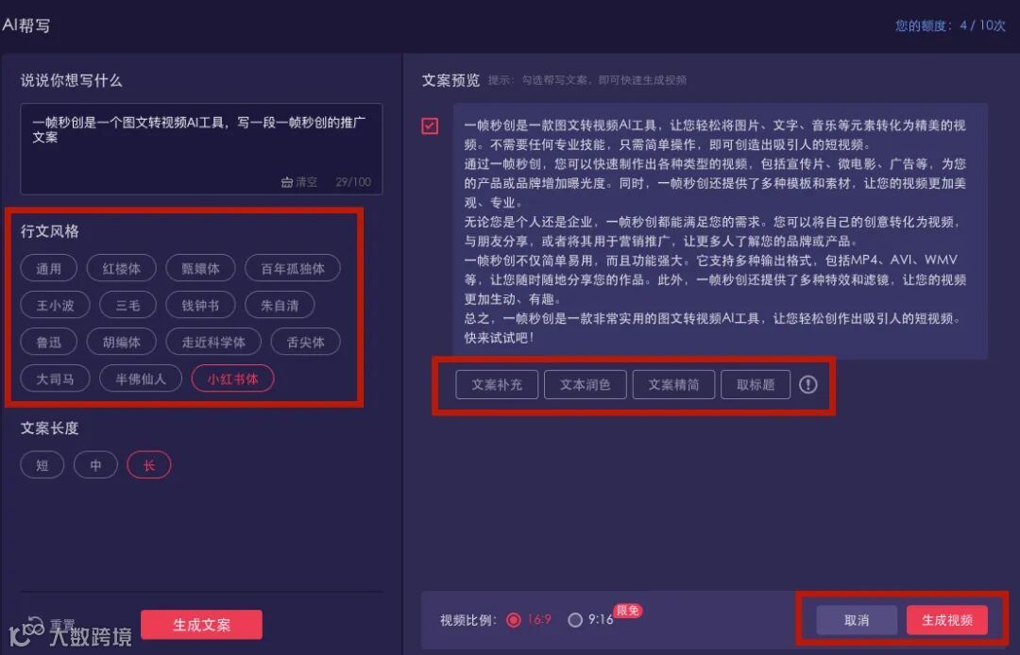The width and height of the screenshot is (1020, 655).
Task: Click the 限免 badge
Action: click(x=628, y=610)
